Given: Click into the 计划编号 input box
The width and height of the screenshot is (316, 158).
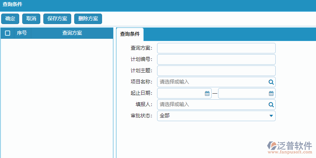Looking at the screenshot, I should [x=216, y=59].
